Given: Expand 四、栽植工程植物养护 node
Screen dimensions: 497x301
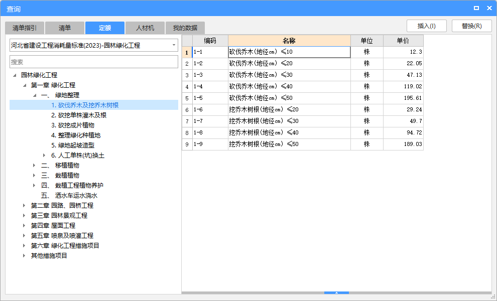Looking at the screenshot, I should point(34,185).
